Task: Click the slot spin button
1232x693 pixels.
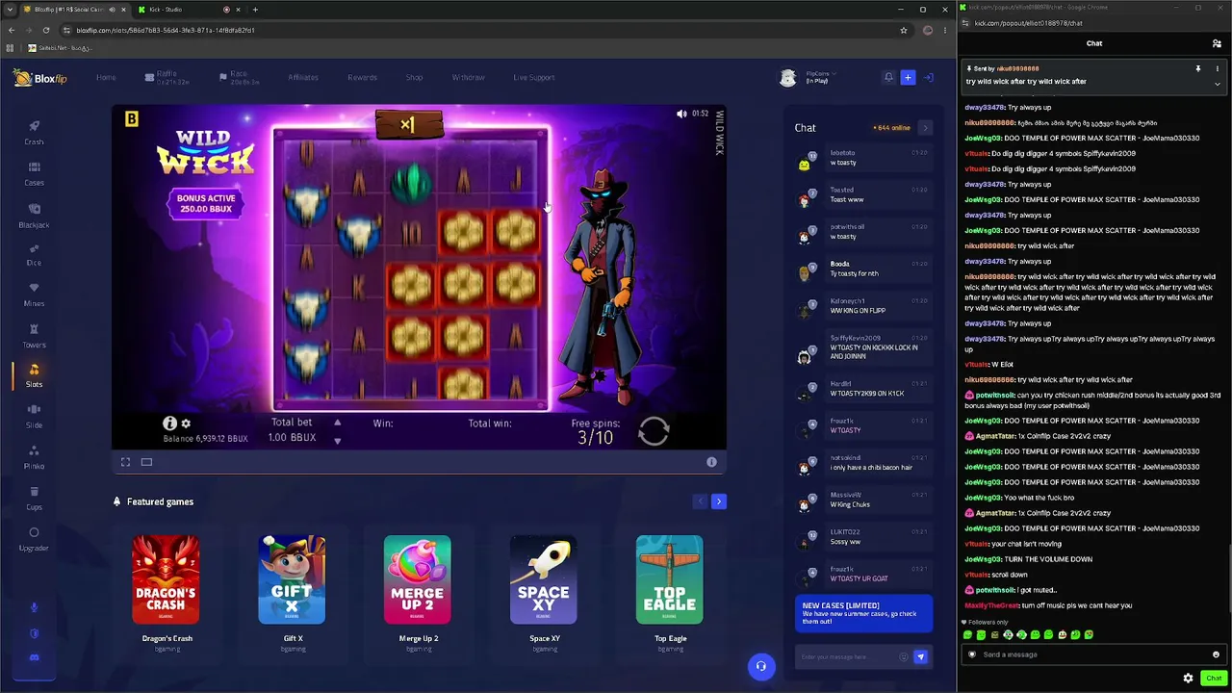Action: [x=654, y=431]
